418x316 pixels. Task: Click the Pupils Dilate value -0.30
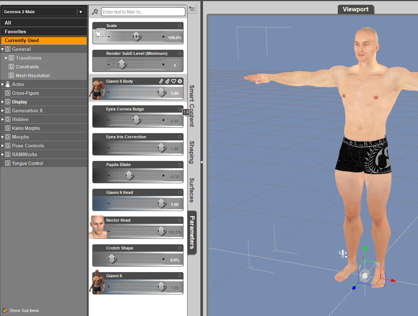175,177
